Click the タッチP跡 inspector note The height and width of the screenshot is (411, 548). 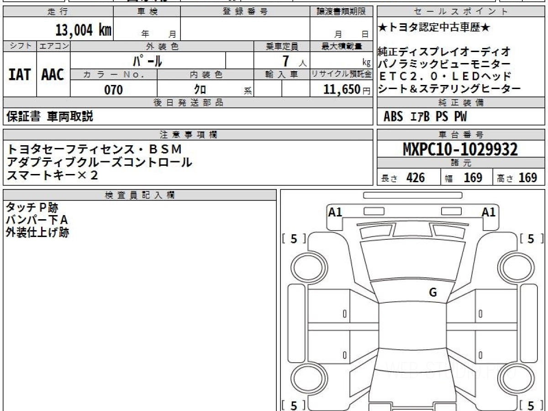point(32,208)
